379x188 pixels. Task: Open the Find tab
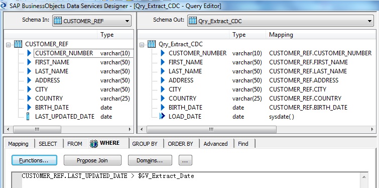(x=243, y=144)
